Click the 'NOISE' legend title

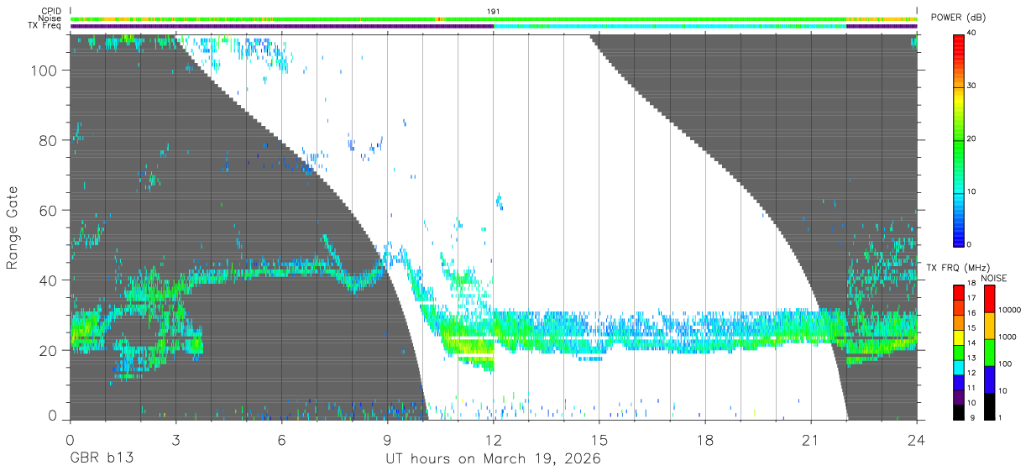[995, 278]
